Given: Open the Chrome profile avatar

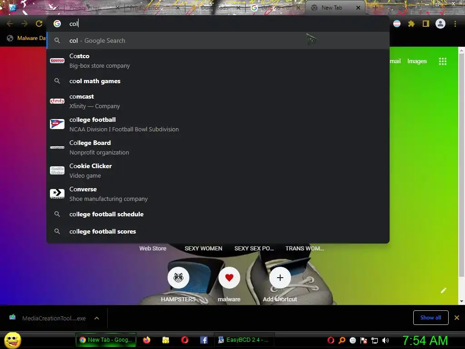Looking at the screenshot, I should [x=440, y=24].
